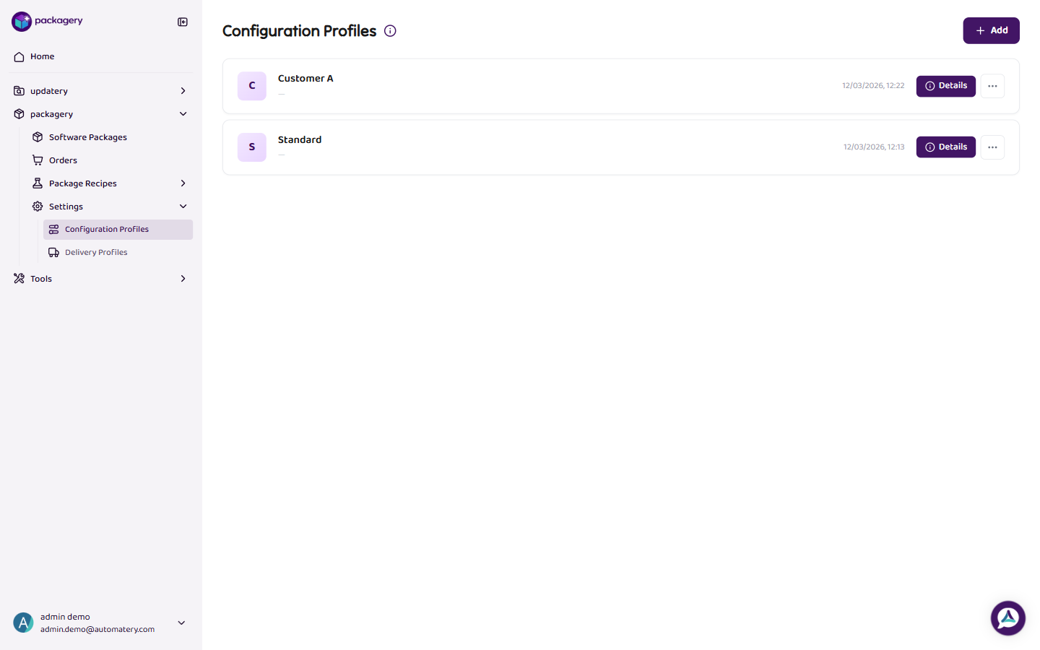Screen dimensions: 1040x650
Task: Click the Standard profile avatar
Action: [251, 147]
